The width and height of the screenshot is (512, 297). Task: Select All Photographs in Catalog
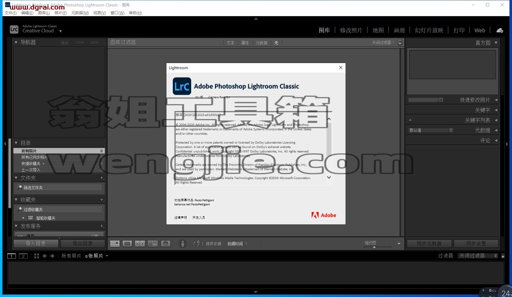click(x=59, y=151)
